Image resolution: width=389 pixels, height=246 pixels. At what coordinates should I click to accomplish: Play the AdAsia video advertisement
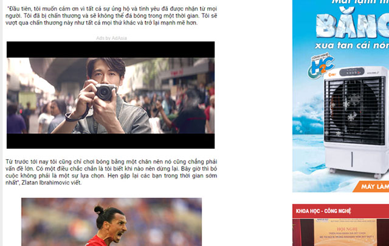tap(111, 95)
